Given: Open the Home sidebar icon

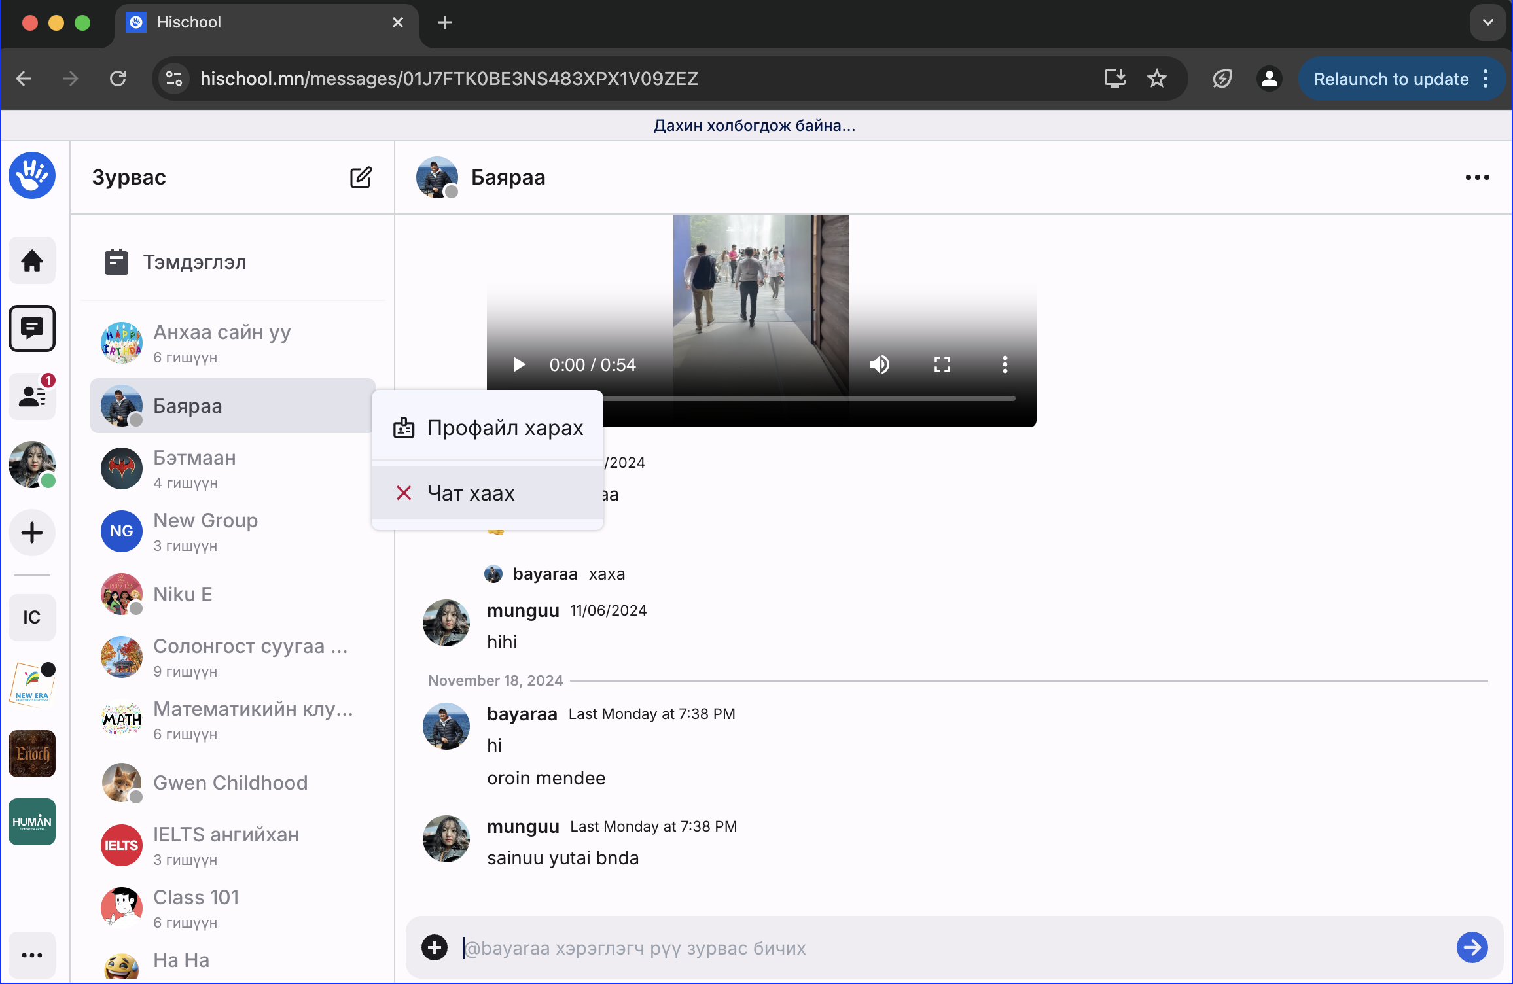Looking at the screenshot, I should [x=32, y=260].
